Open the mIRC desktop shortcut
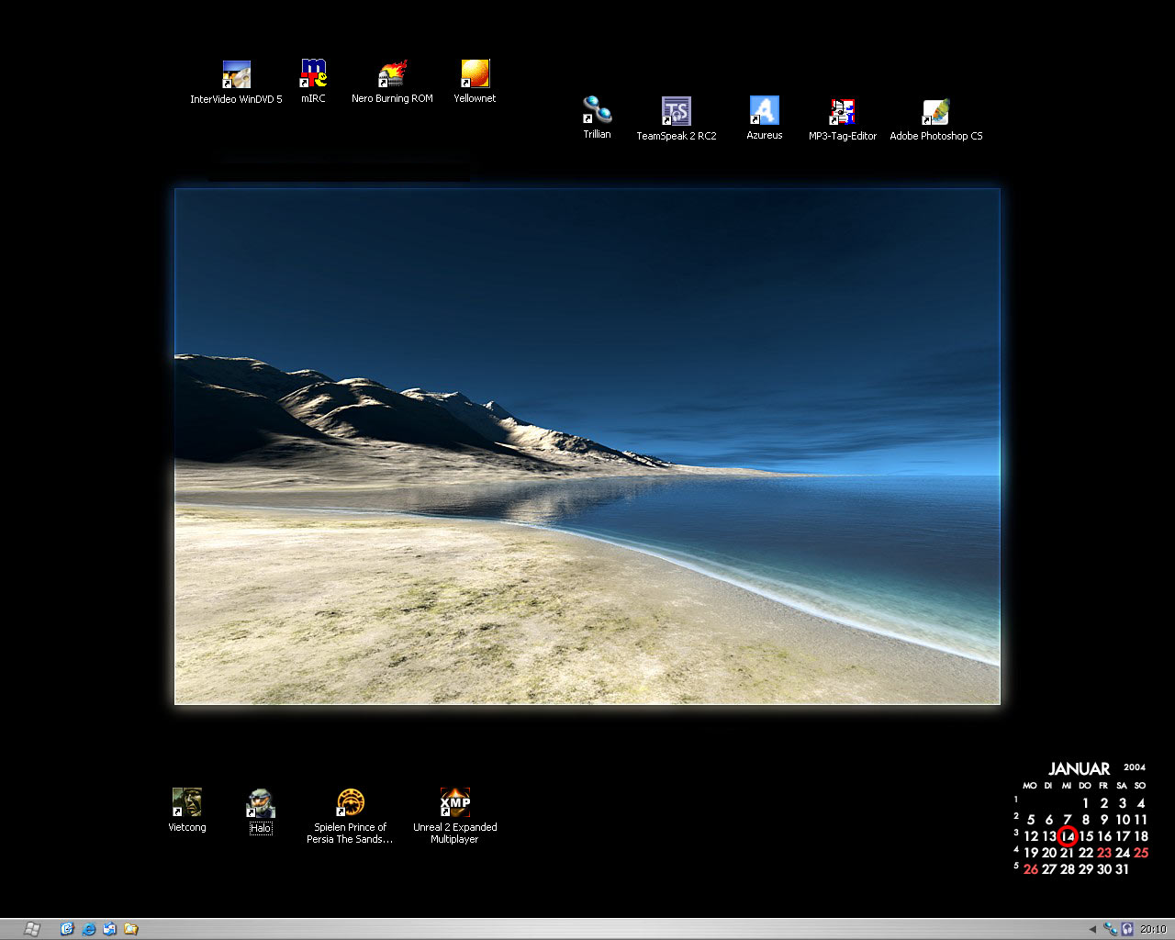Image resolution: width=1175 pixels, height=940 pixels. (313, 74)
